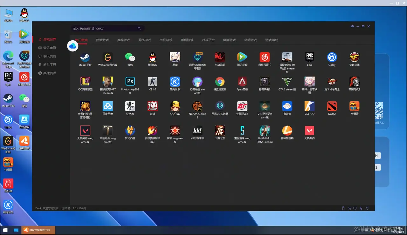Select 音乐电影 in the sidebar

[47, 48]
